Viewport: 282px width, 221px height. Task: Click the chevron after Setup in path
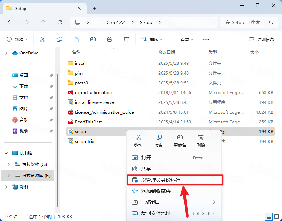point(160,22)
